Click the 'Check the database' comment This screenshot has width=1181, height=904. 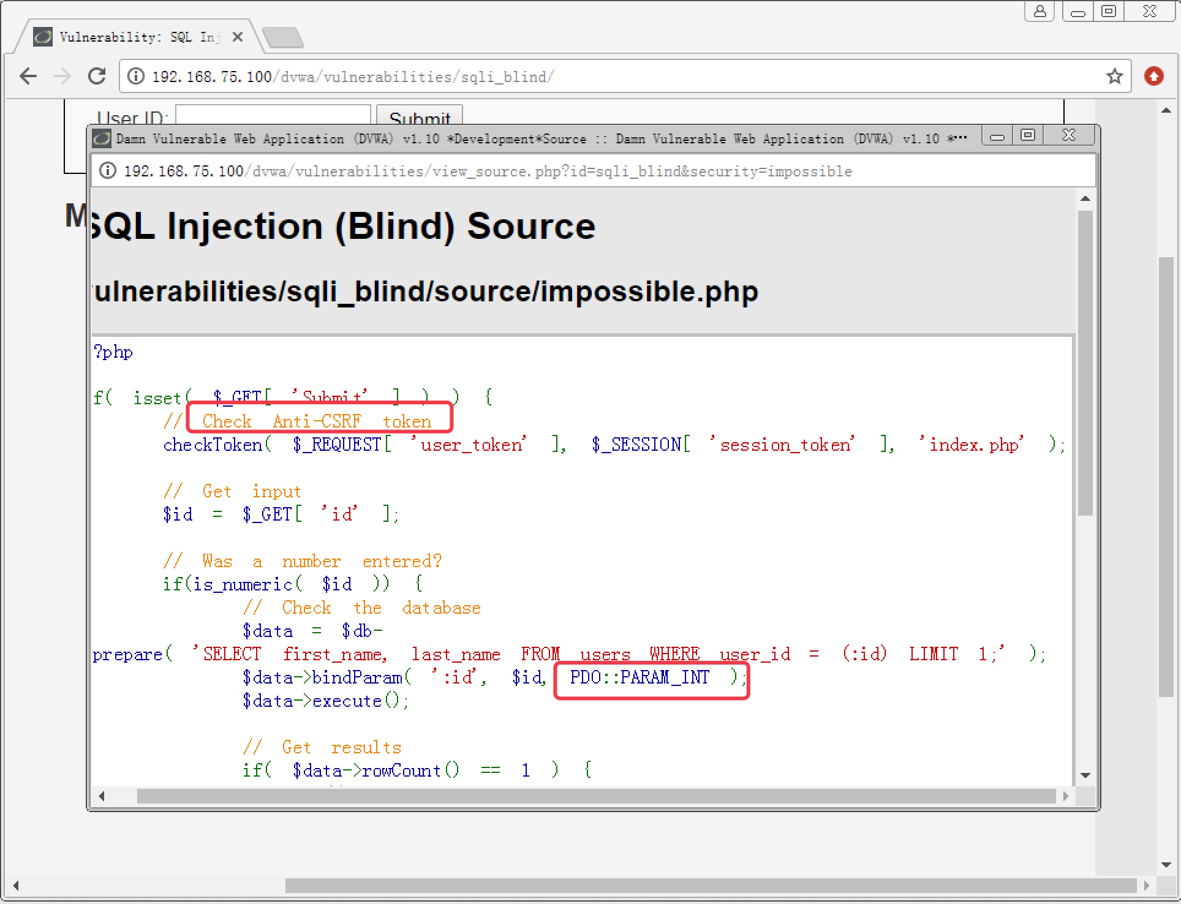(381, 608)
